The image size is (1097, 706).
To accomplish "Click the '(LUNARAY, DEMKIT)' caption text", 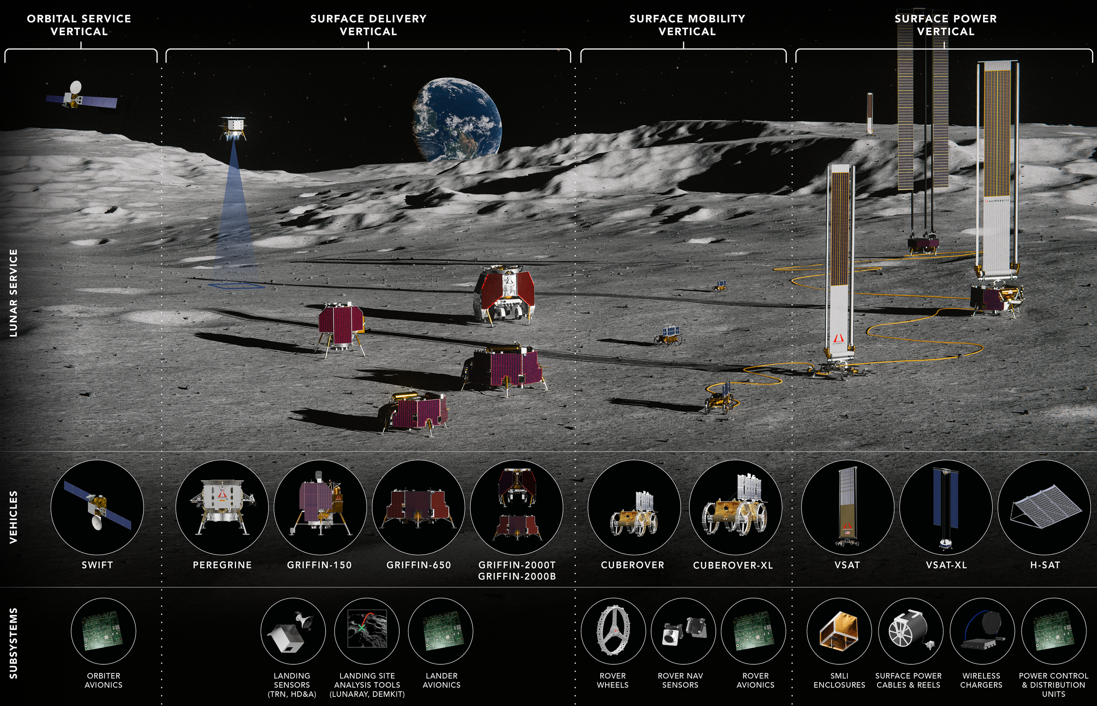I will click(x=367, y=694).
